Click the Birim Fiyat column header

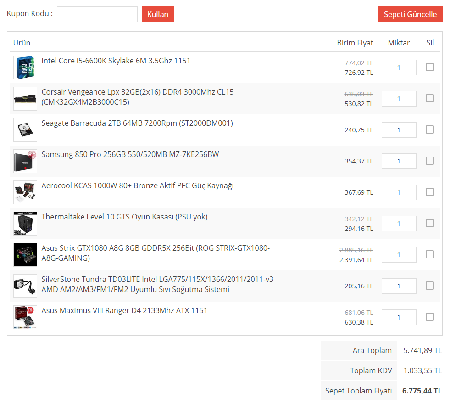click(x=355, y=43)
